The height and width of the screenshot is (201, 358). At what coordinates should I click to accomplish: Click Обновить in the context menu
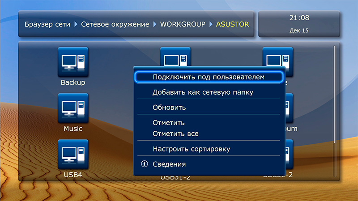tap(169, 108)
